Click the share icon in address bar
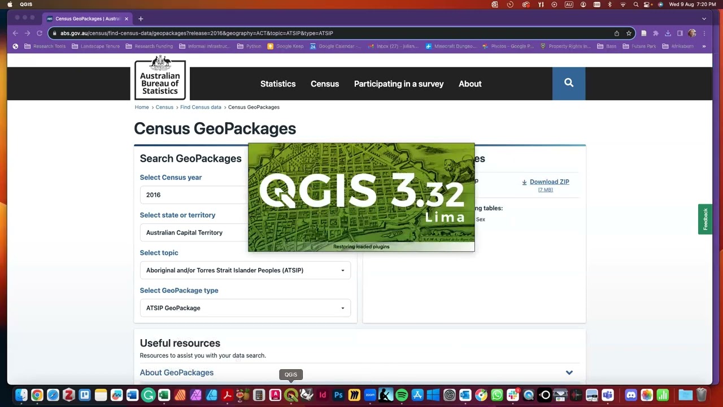 [617, 33]
